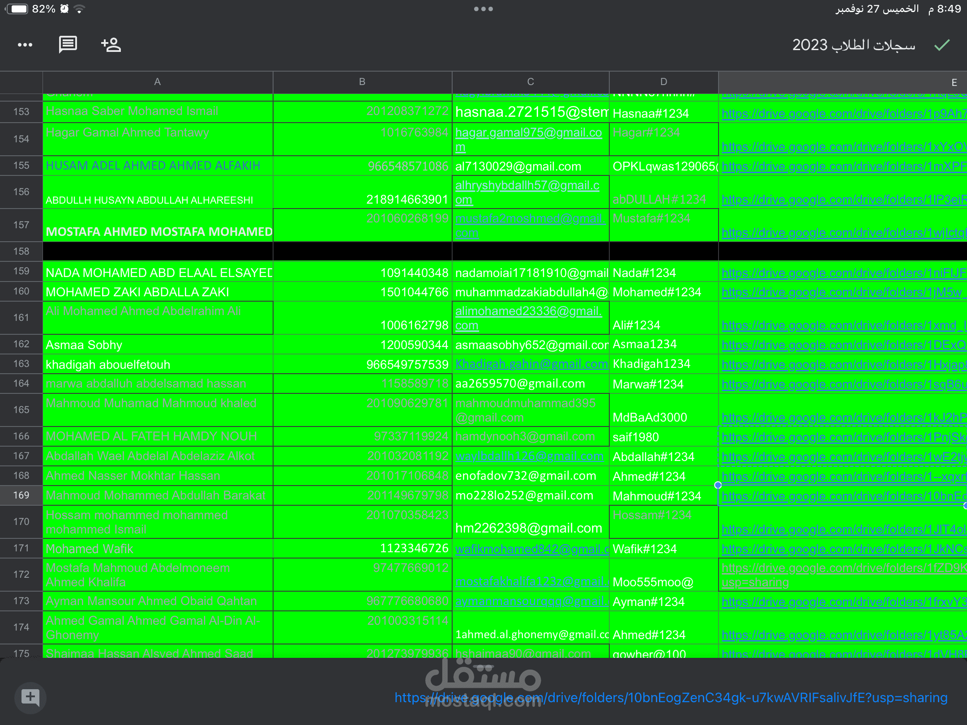Screen dimensions: 967x725
Task: Tap the spreadsheet title سجلات الطلاب 2023
Action: coord(853,45)
